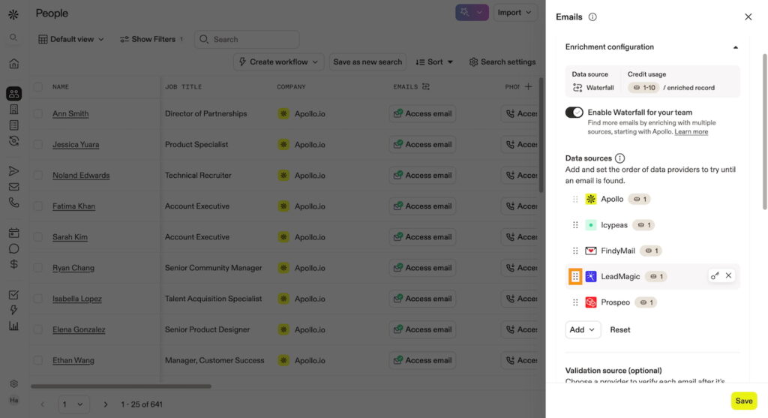Click the Icypeas data source drag handle

[x=575, y=225]
